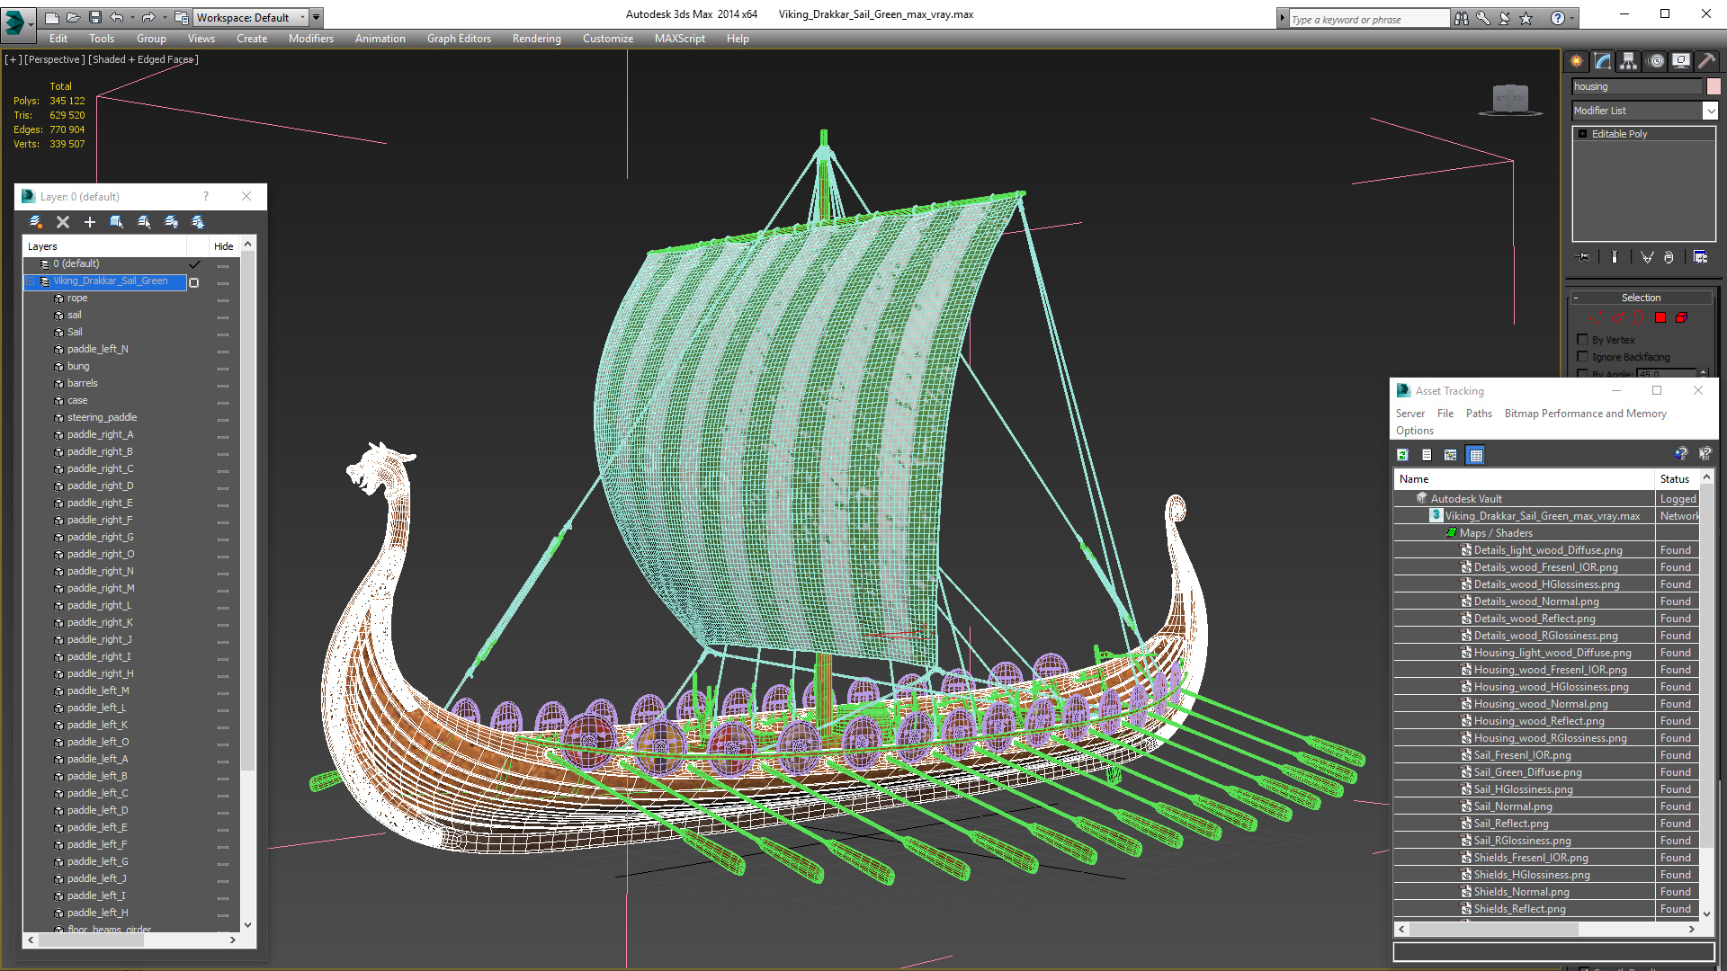Toggle hide for rope object row
This screenshot has height=971, width=1727.
click(x=223, y=299)
